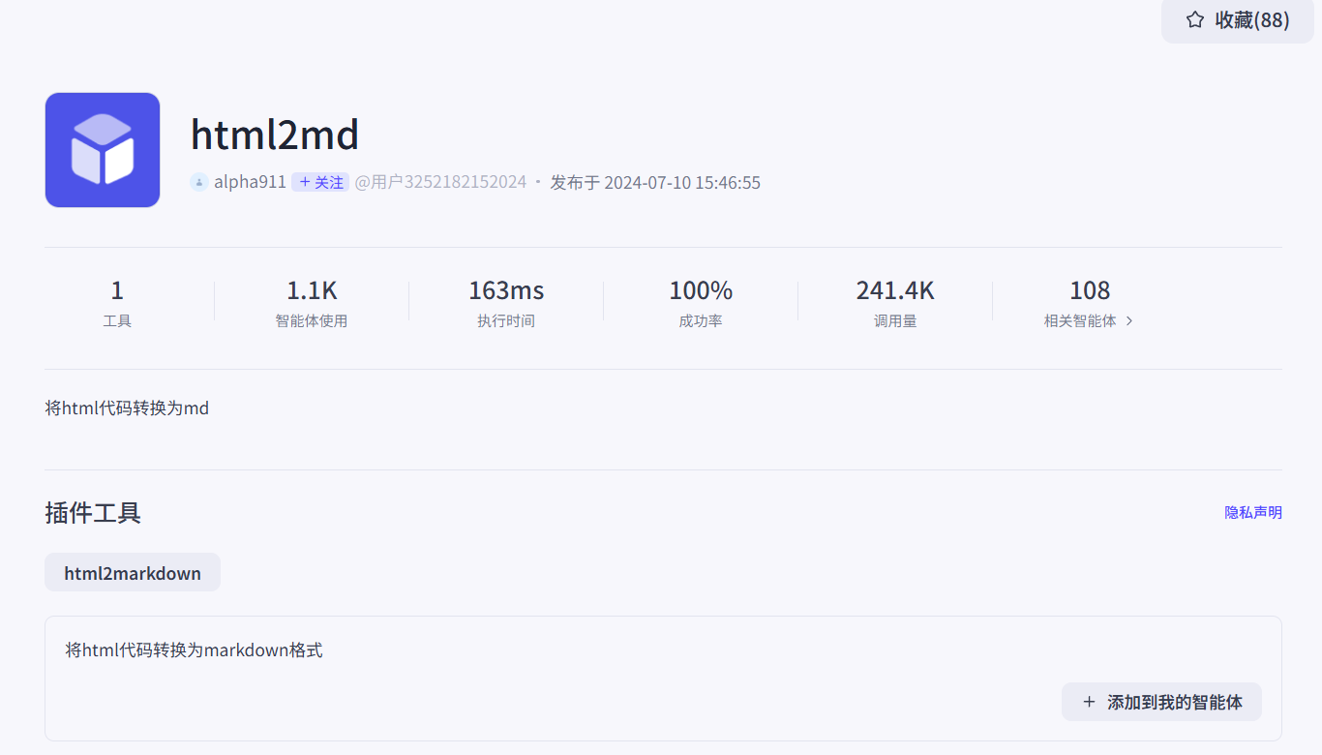Open the 隐私声明 privacy link
The image size is (1322, 755).
click(x=1253, y=512)
